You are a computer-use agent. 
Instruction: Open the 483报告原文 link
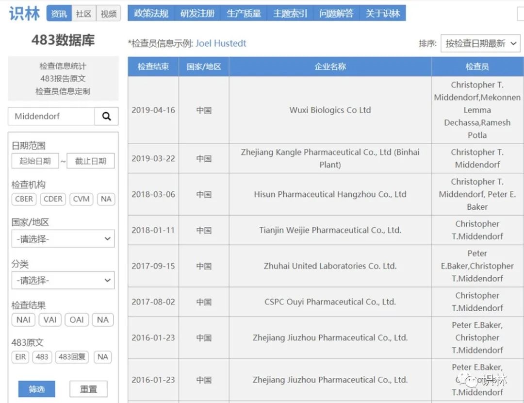pyautogui.click(x=63, y=79)
